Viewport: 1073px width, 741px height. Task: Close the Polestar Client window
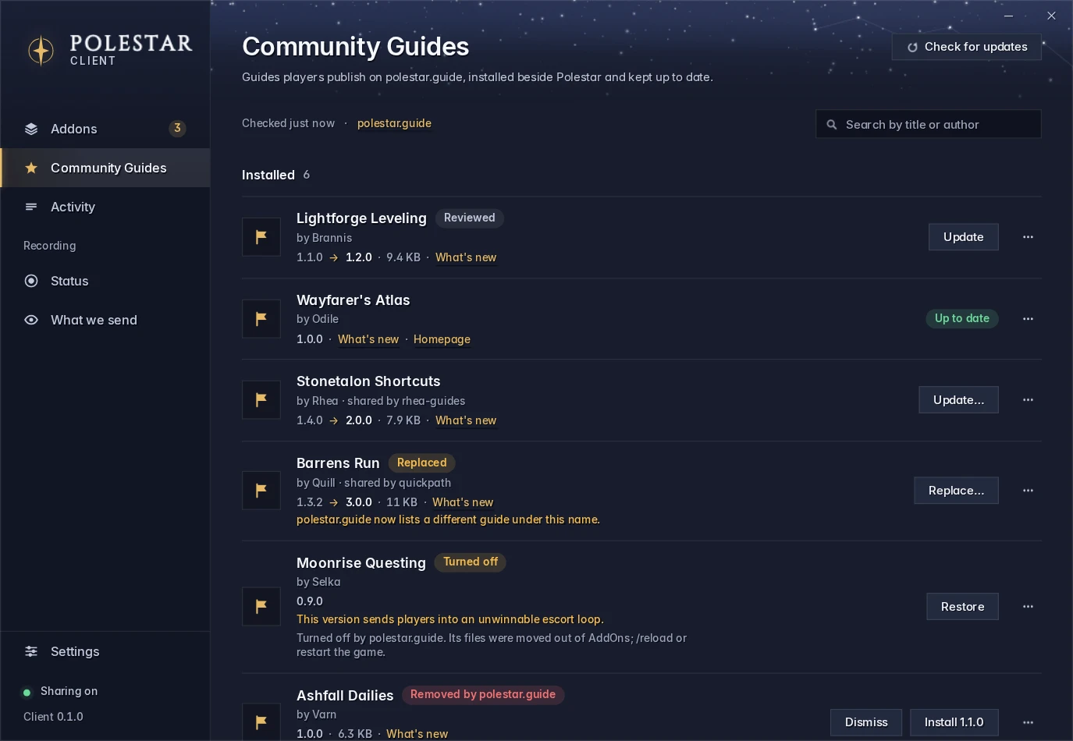point(1051,16)
